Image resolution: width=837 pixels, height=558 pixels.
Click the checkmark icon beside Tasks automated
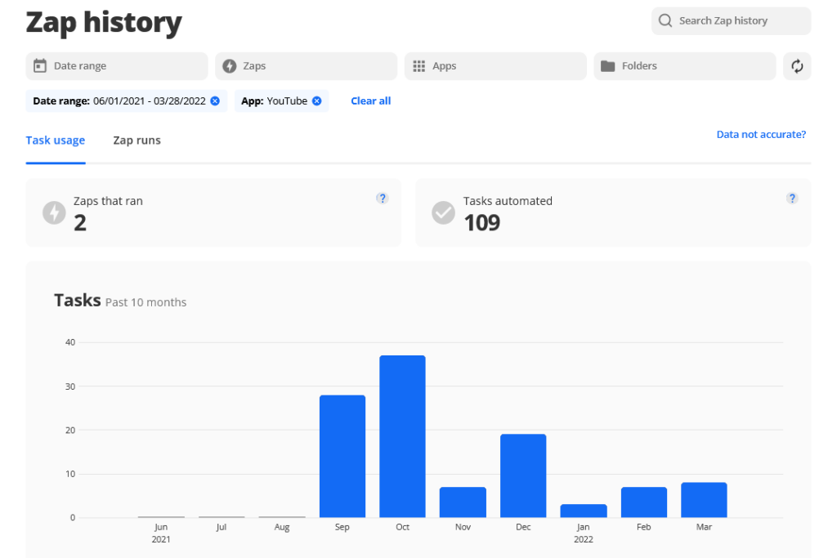444,213
